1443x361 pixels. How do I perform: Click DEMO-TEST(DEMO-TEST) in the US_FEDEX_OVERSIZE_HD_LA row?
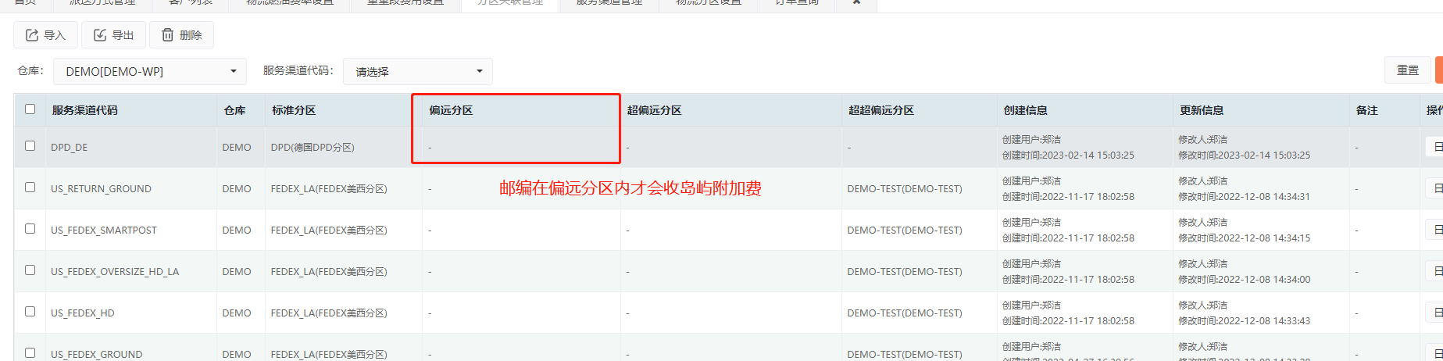905,271
